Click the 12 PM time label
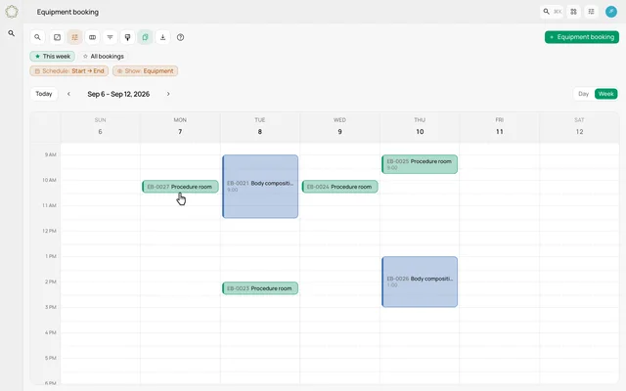Screen dimensions: 626x391 tap(49, 231)
